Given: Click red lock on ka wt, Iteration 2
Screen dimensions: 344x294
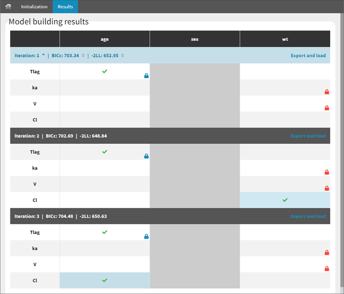Looking at the screenshot, I should point(326,172).
